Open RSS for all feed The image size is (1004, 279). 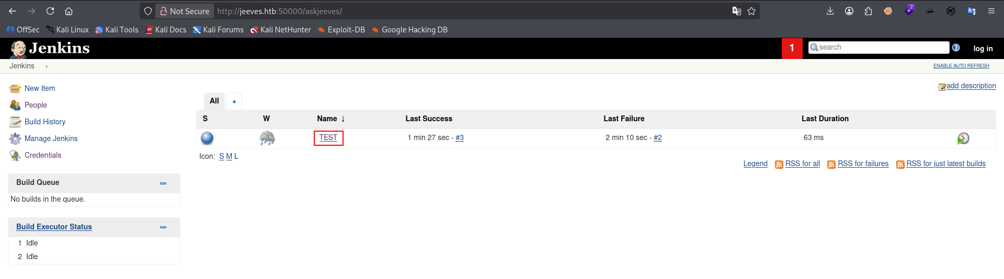[803, 164]
